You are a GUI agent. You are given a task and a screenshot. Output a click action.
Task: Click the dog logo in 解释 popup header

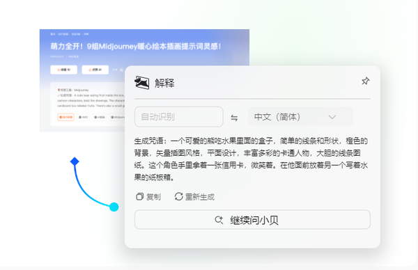point(142,83)
